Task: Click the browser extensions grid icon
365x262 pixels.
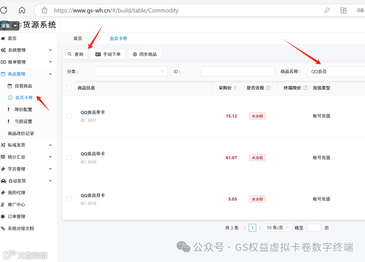Action: coord(344,10)
